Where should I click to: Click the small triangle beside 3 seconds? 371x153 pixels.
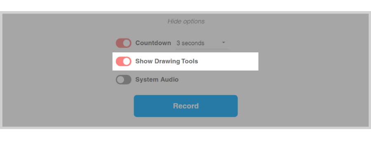point(223,42)
